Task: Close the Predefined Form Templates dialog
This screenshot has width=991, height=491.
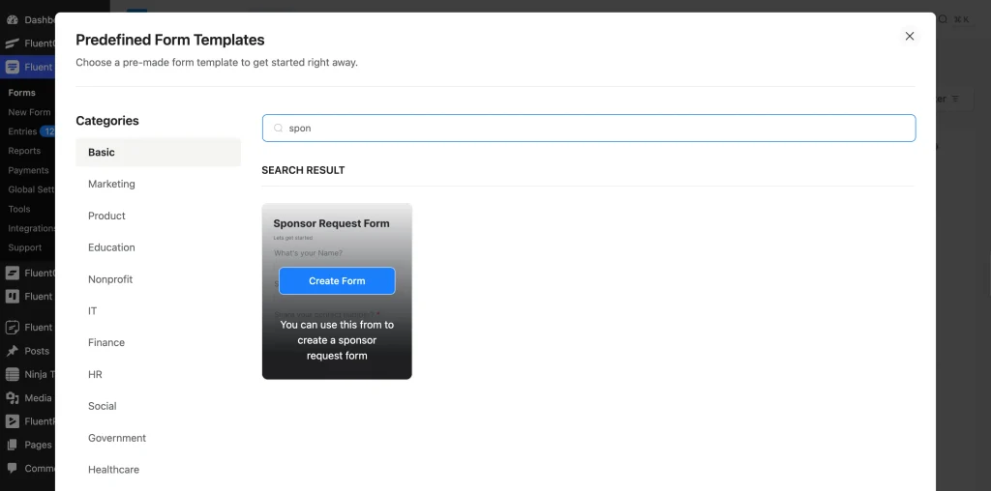Action: point(910,36)
